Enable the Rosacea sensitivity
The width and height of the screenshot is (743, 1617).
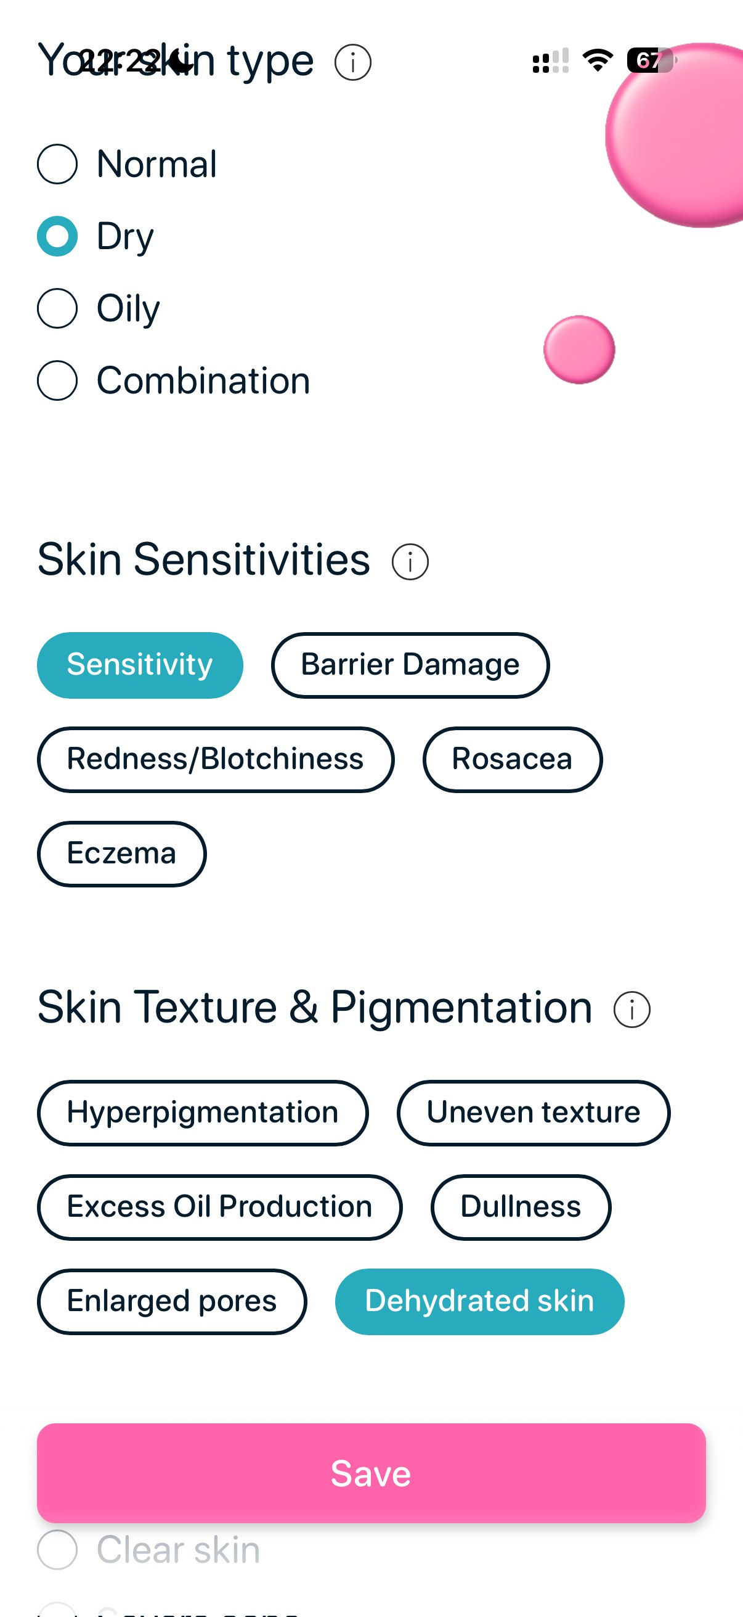(512, 759)
